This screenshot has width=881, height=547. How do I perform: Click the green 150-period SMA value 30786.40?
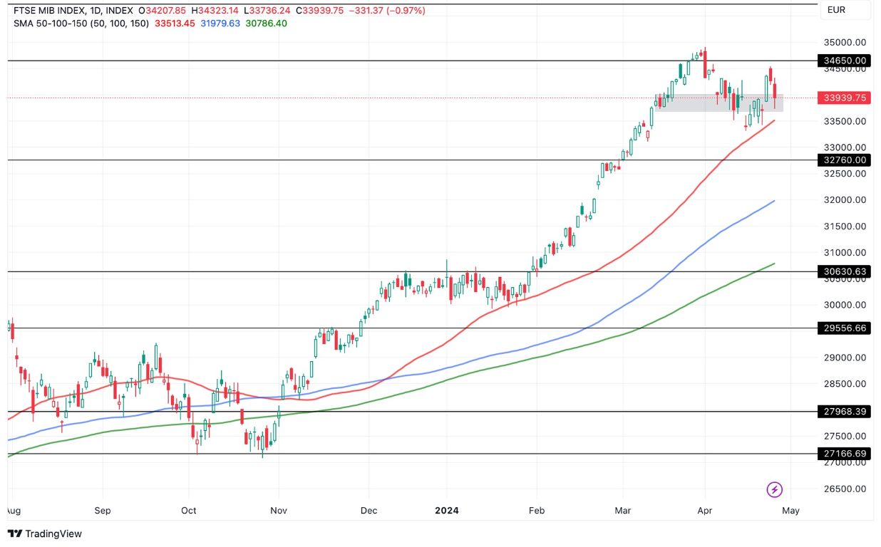point(264,24)
